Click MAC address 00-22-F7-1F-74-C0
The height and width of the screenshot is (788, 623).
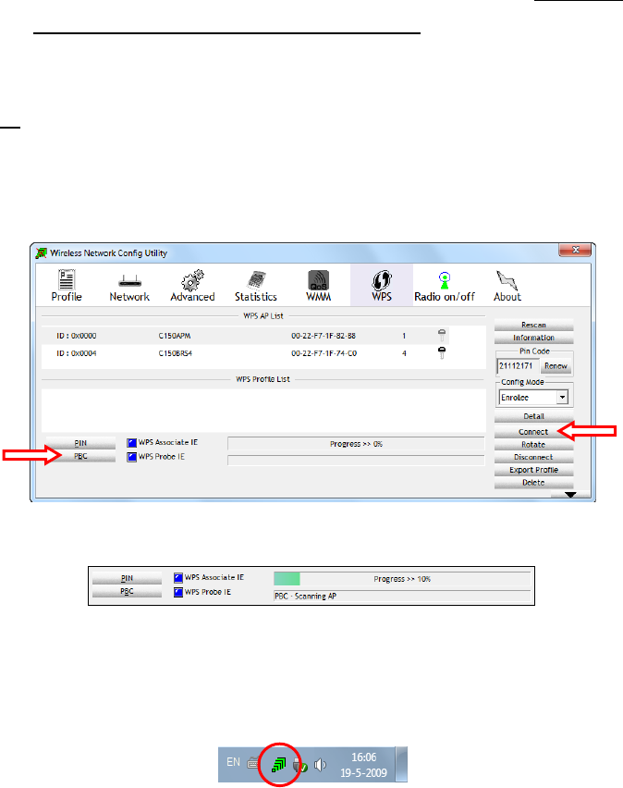[x=324, y=353]
